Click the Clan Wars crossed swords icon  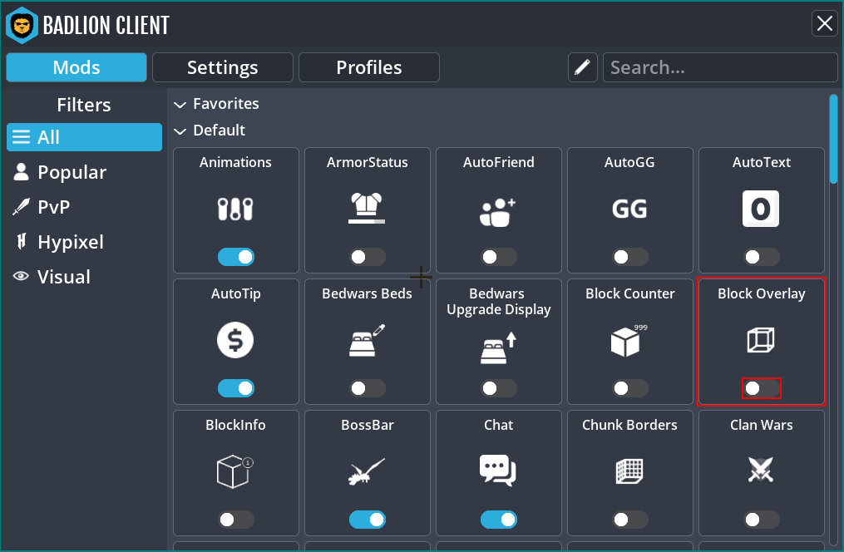(x=761, y=469)
